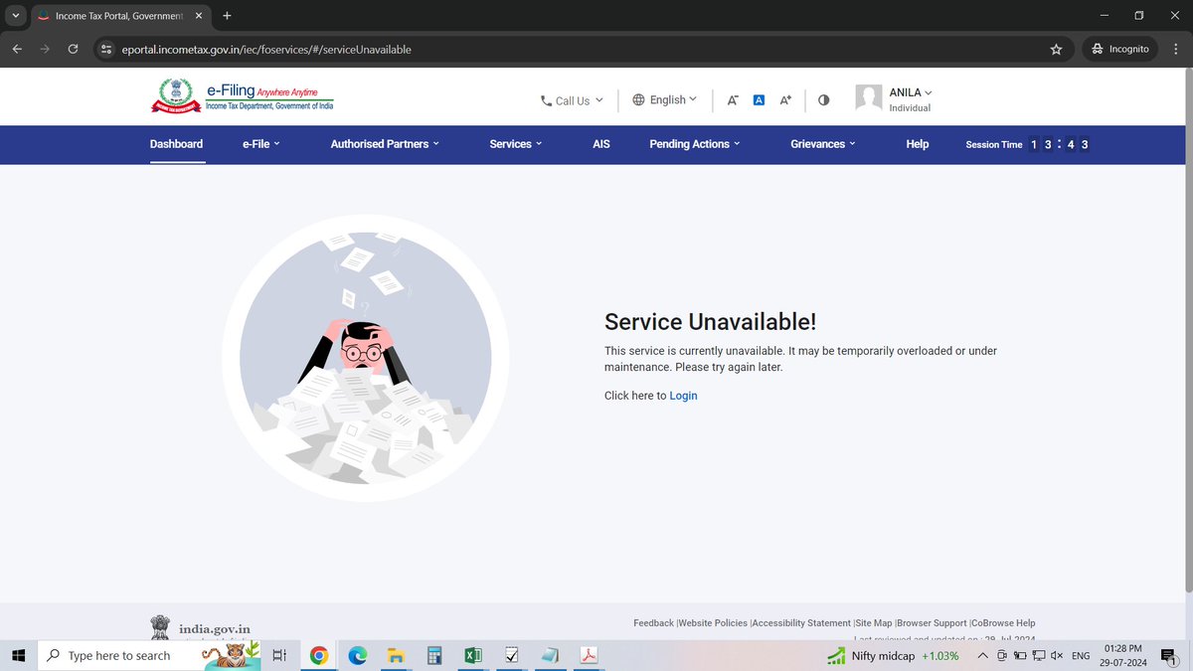Open the Accessibility Statement link
Viewport: 1193px width, 671px height.
point(801,622)
